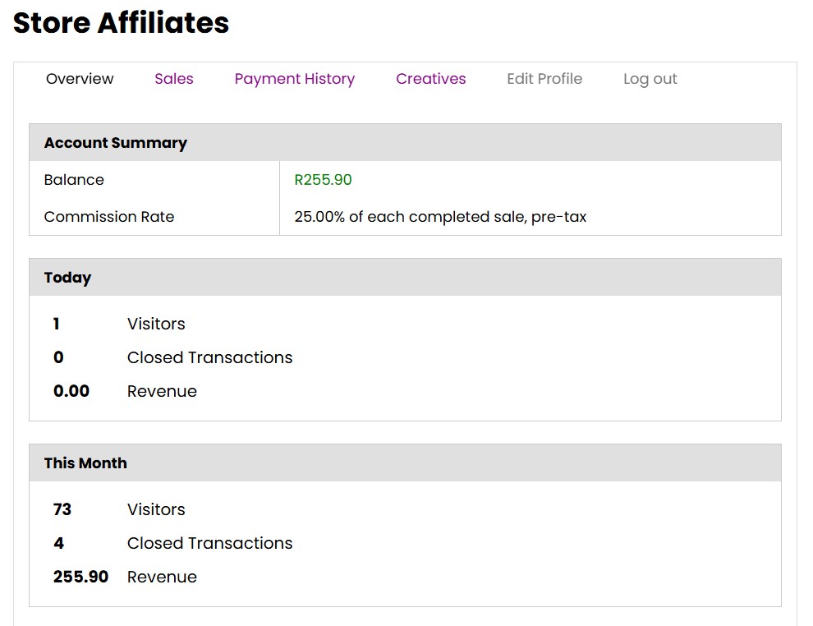Select the 0.00 revenue value under Today
The width and height of the screenshot is (813, 626).
point(71,391)
